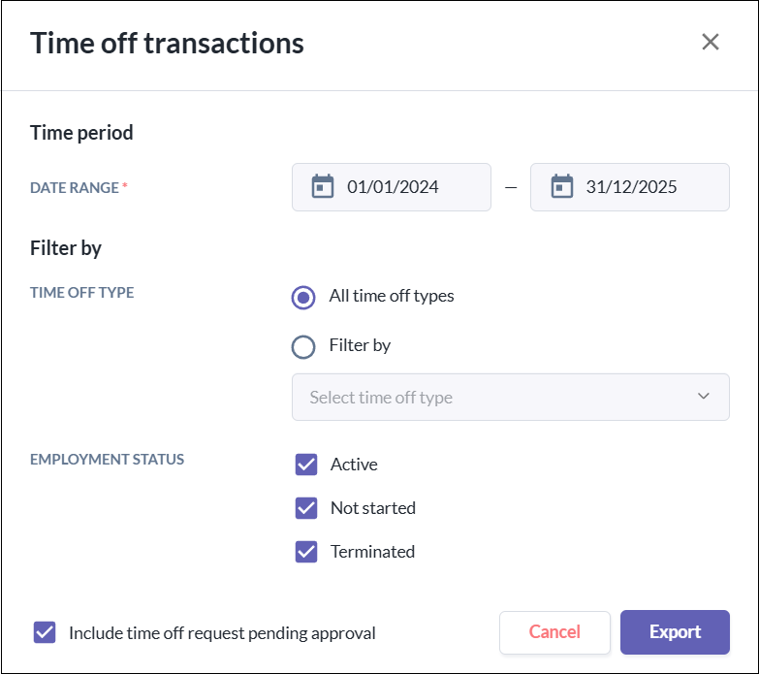This screenshot has height=674, width=759.
Task: Select the All time off types option
Action: point(303,297)
